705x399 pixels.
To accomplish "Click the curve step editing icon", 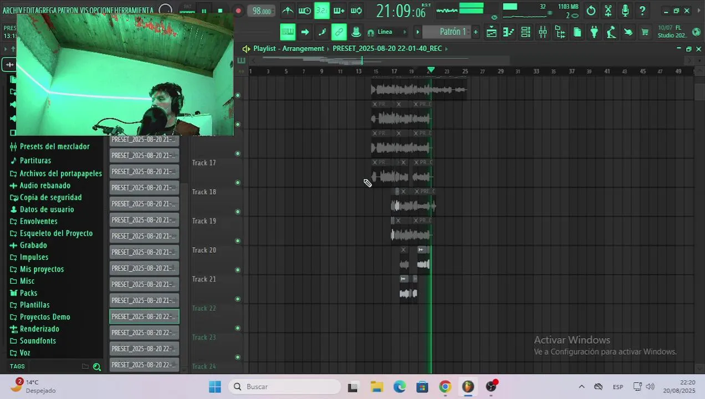I will (322, 32).
